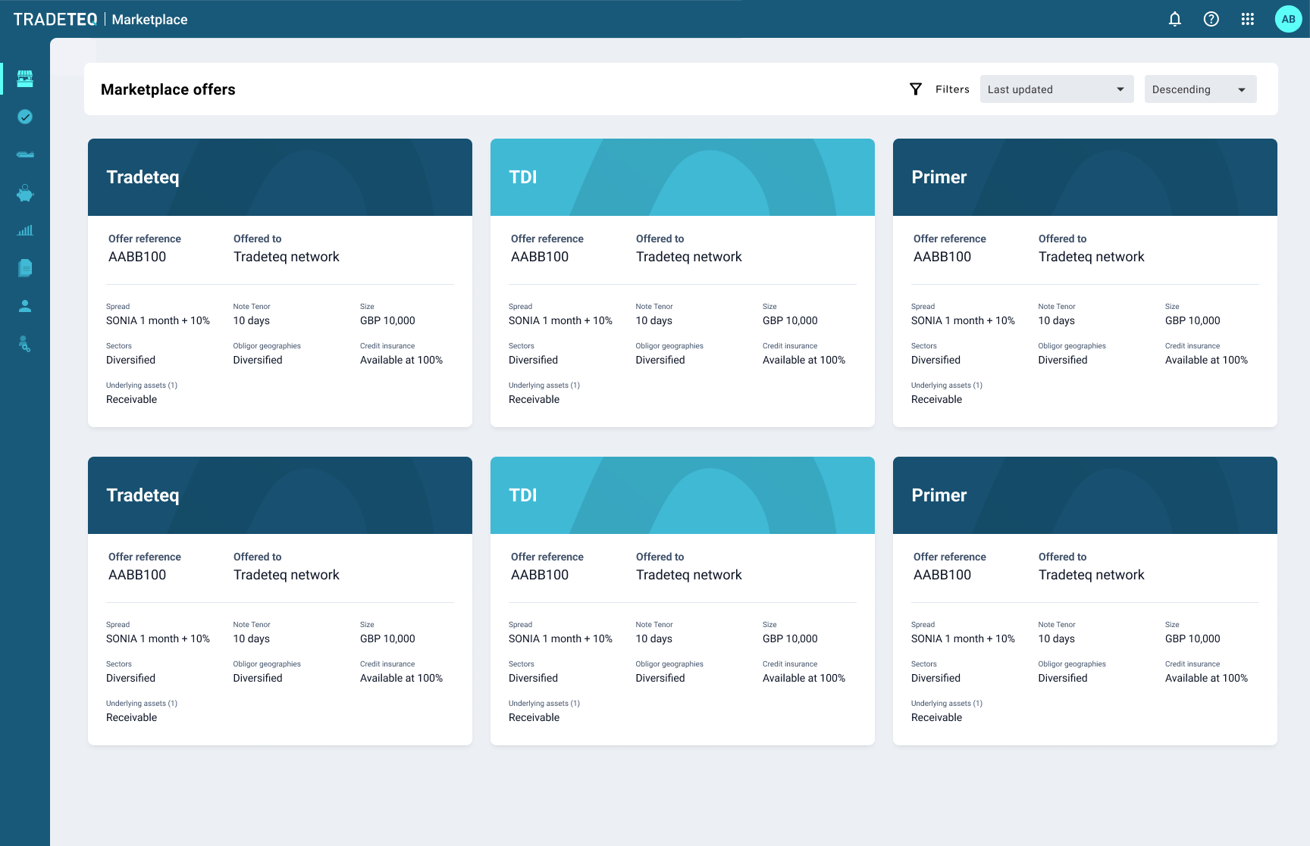
Task: Open the Marketplace storefront sidebar icon
Action: pyautogui.click(x=25, y=79)
